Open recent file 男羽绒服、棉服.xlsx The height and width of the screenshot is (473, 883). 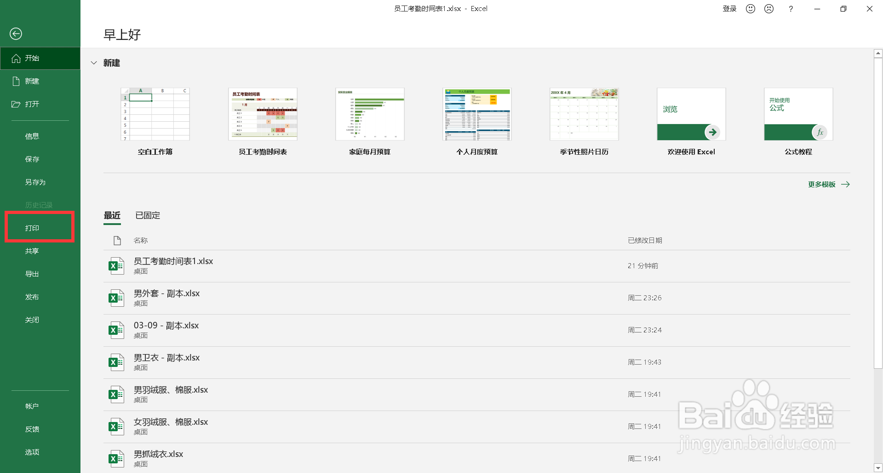click(476, 394)
